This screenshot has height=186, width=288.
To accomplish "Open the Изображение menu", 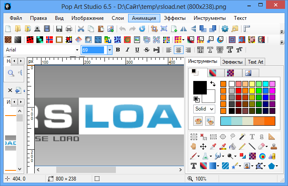I will [88, 18].
